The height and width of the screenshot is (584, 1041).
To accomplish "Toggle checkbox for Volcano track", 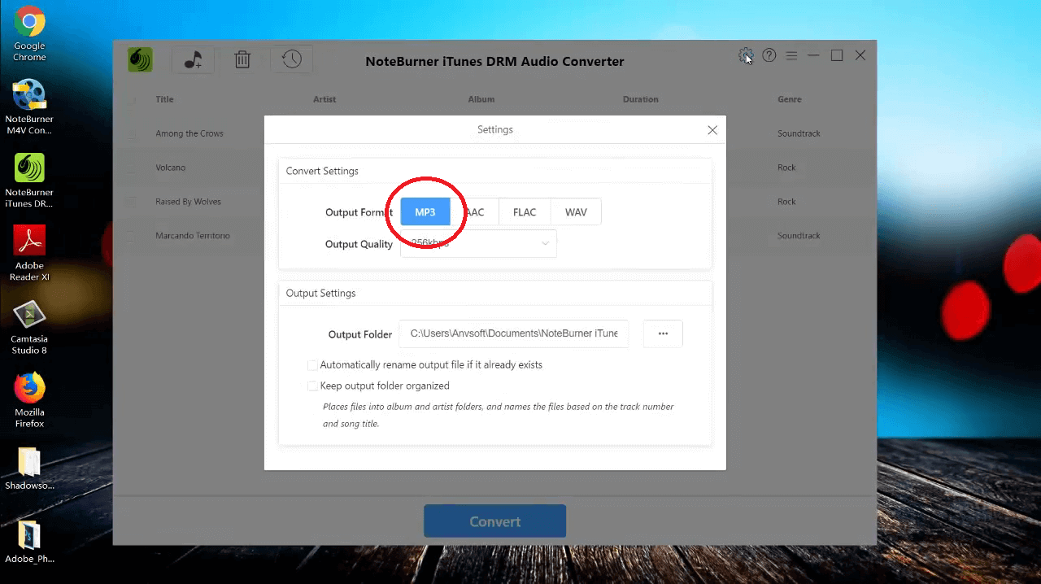I will [131, 168].
